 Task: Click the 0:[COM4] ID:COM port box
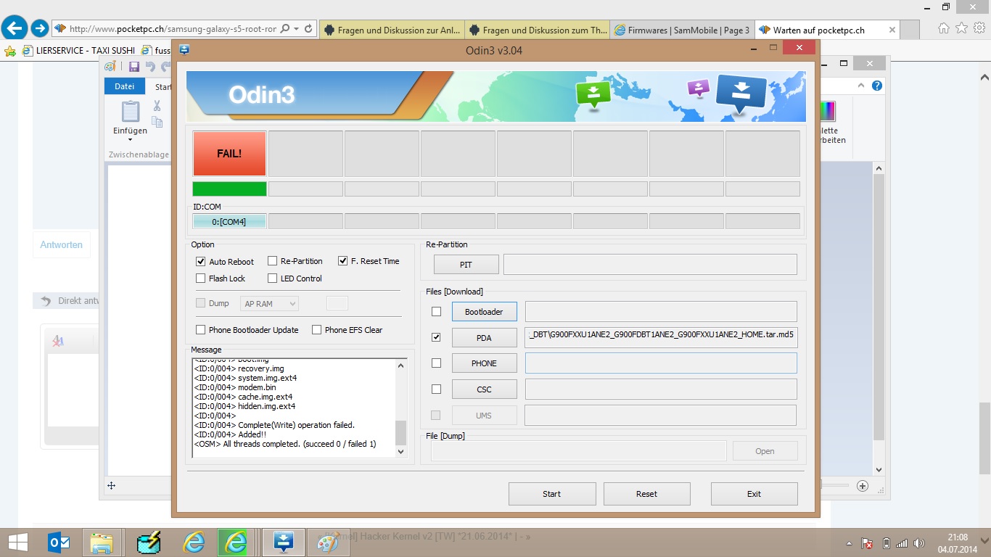229,221
